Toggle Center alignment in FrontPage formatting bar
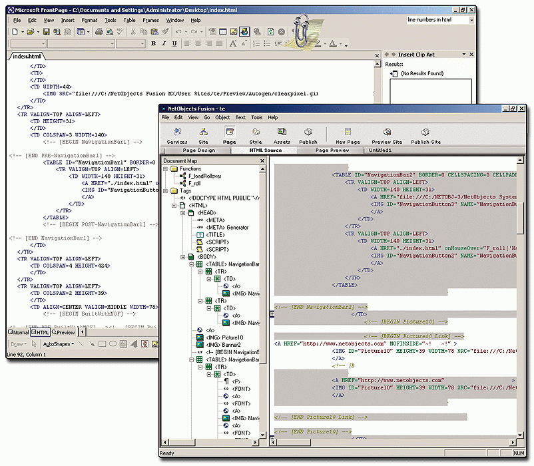 pyautogui.click(x=198, y=43)
